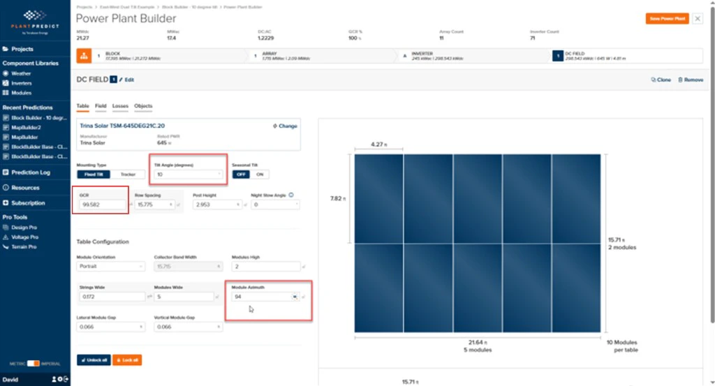
Task: Open the Modules component library
Action: pos(17,93)
